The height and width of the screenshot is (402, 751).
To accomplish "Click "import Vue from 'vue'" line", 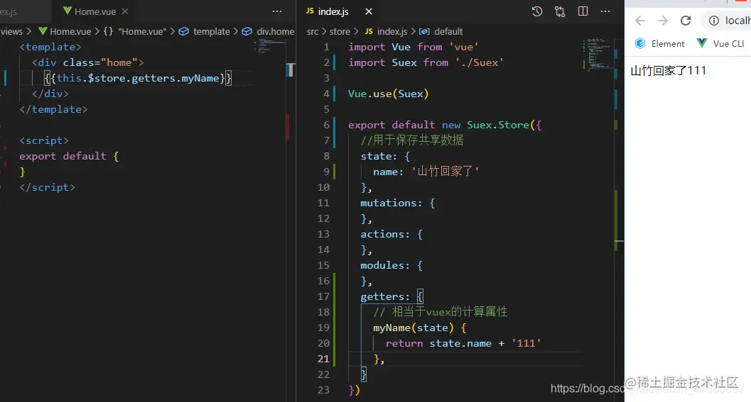I will pyautogui.click(x=414, y=47).
